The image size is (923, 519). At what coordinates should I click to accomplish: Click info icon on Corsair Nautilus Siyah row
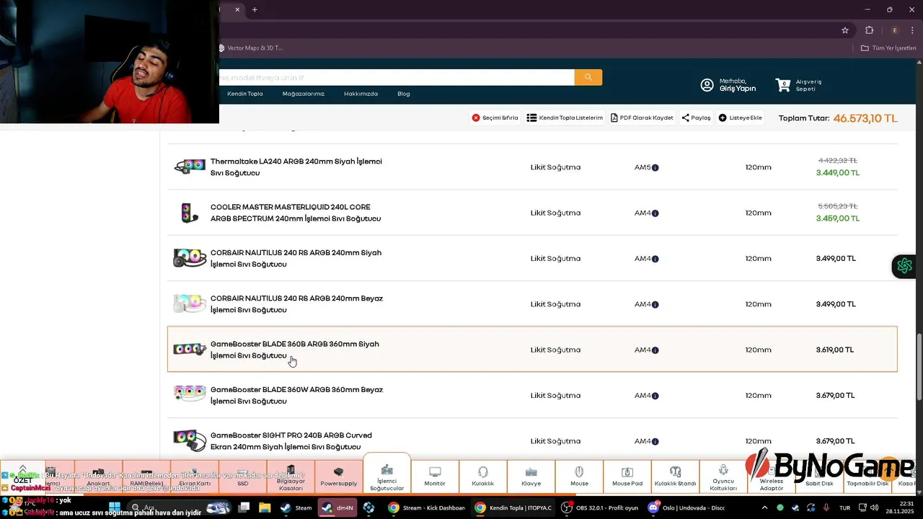click(x=655, y=259)
